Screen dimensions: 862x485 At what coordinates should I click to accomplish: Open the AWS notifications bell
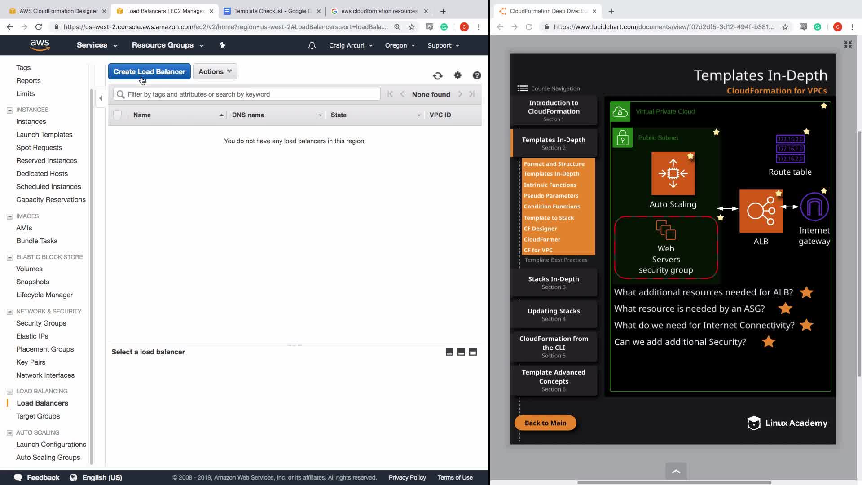(x=312, y=45)
